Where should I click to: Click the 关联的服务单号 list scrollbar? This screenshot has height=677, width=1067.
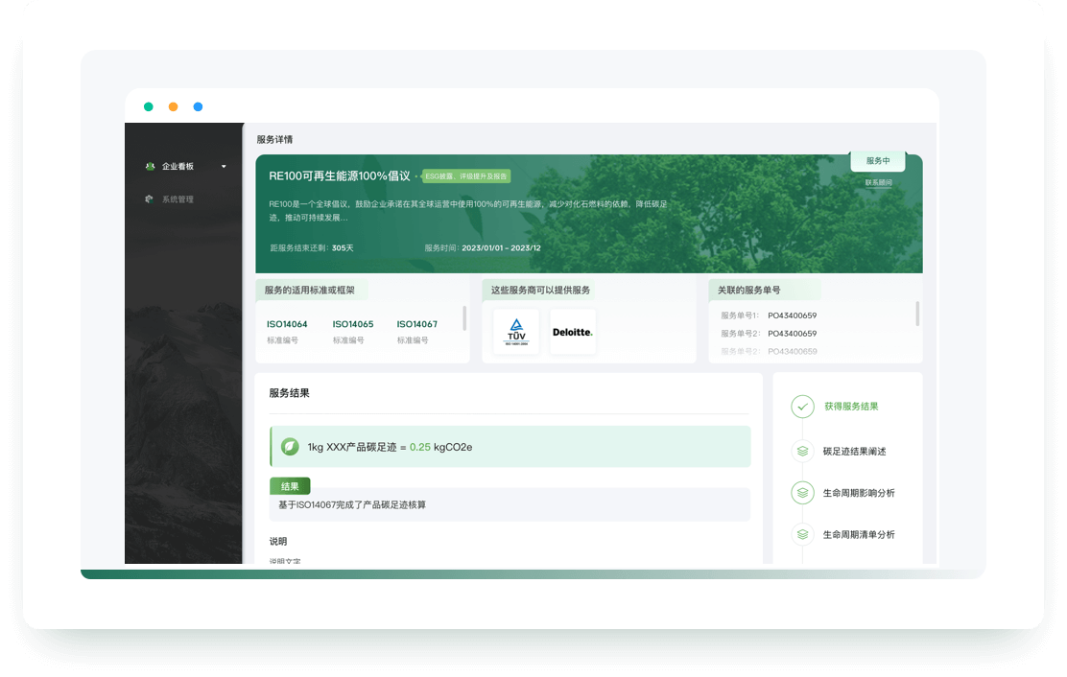coord(917,314)
